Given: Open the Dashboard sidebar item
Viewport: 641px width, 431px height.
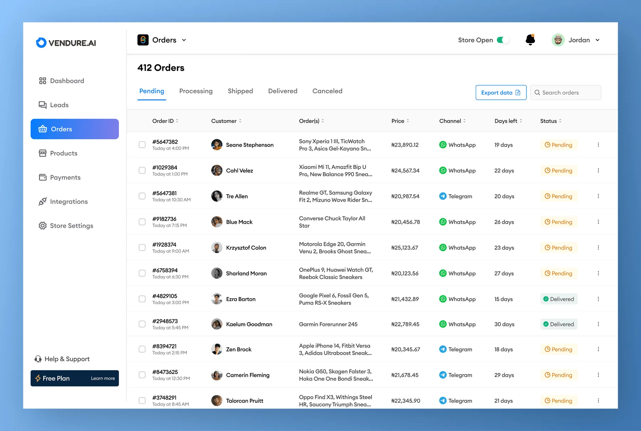Looking at the screenshot, I should click(x=62, y=81).
